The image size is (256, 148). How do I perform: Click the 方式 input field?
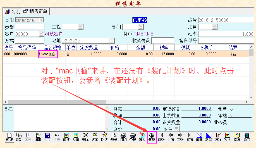30,40
